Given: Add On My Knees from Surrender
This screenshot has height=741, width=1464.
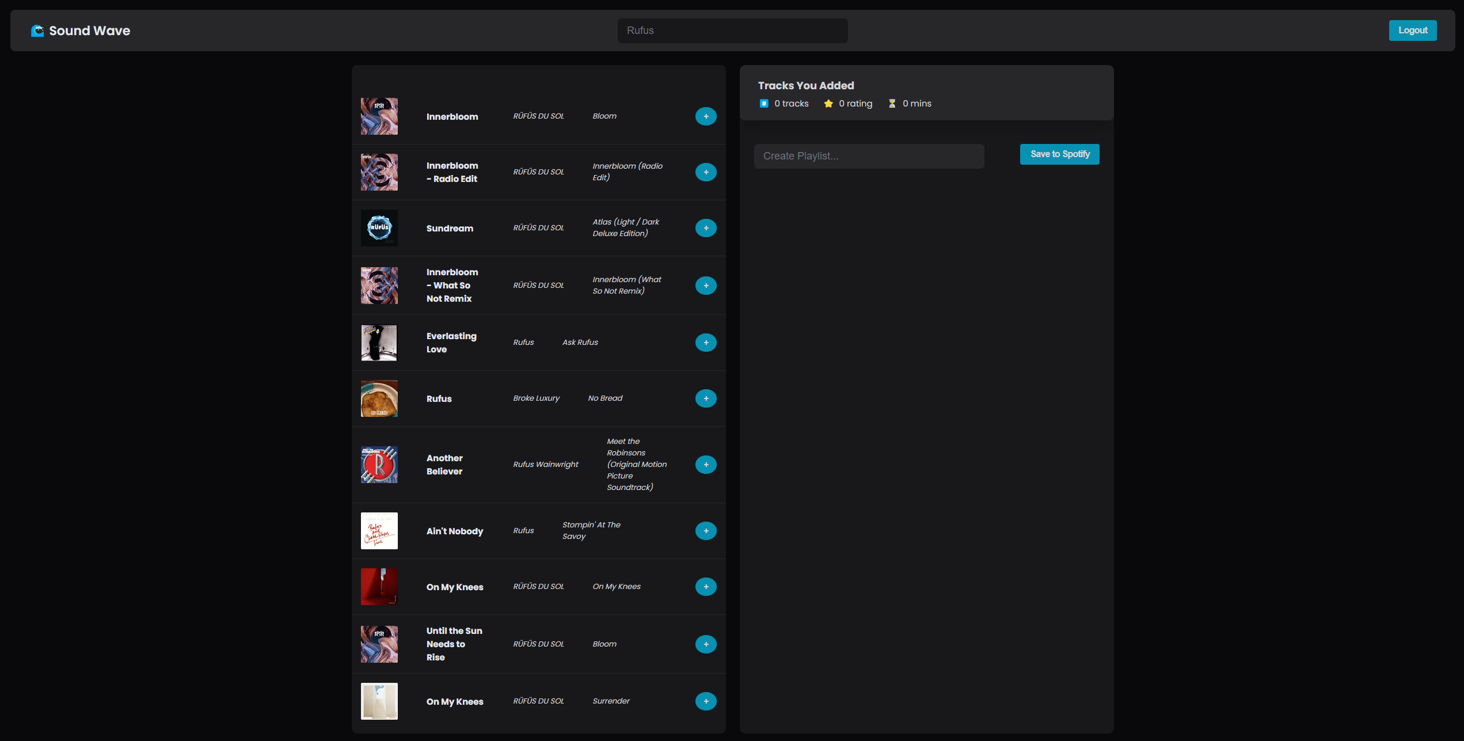Looking at the screenshot, I should pos(706,701).
